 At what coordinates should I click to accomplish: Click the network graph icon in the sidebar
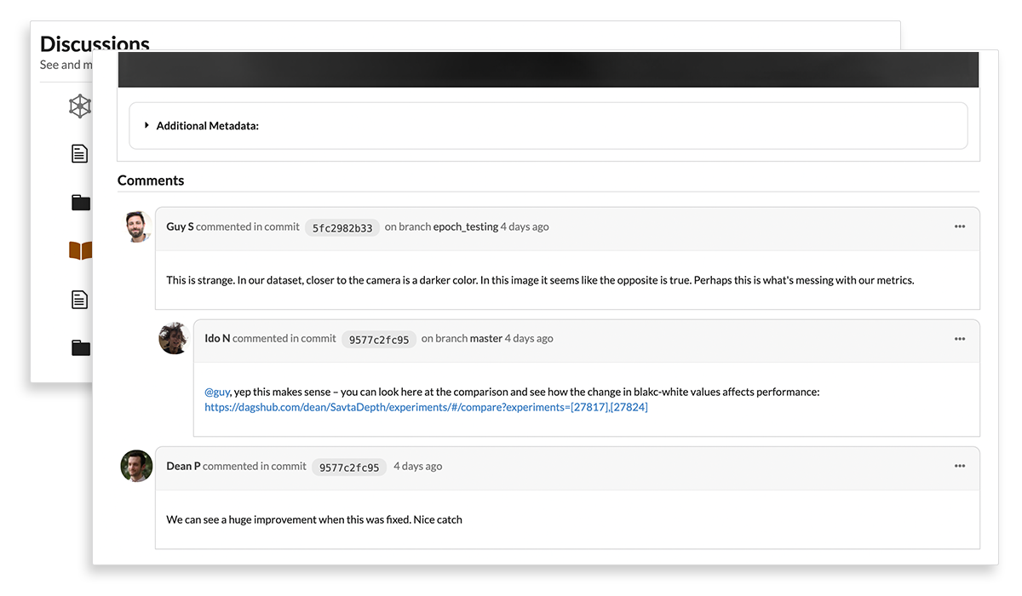[x=80, y=106]
